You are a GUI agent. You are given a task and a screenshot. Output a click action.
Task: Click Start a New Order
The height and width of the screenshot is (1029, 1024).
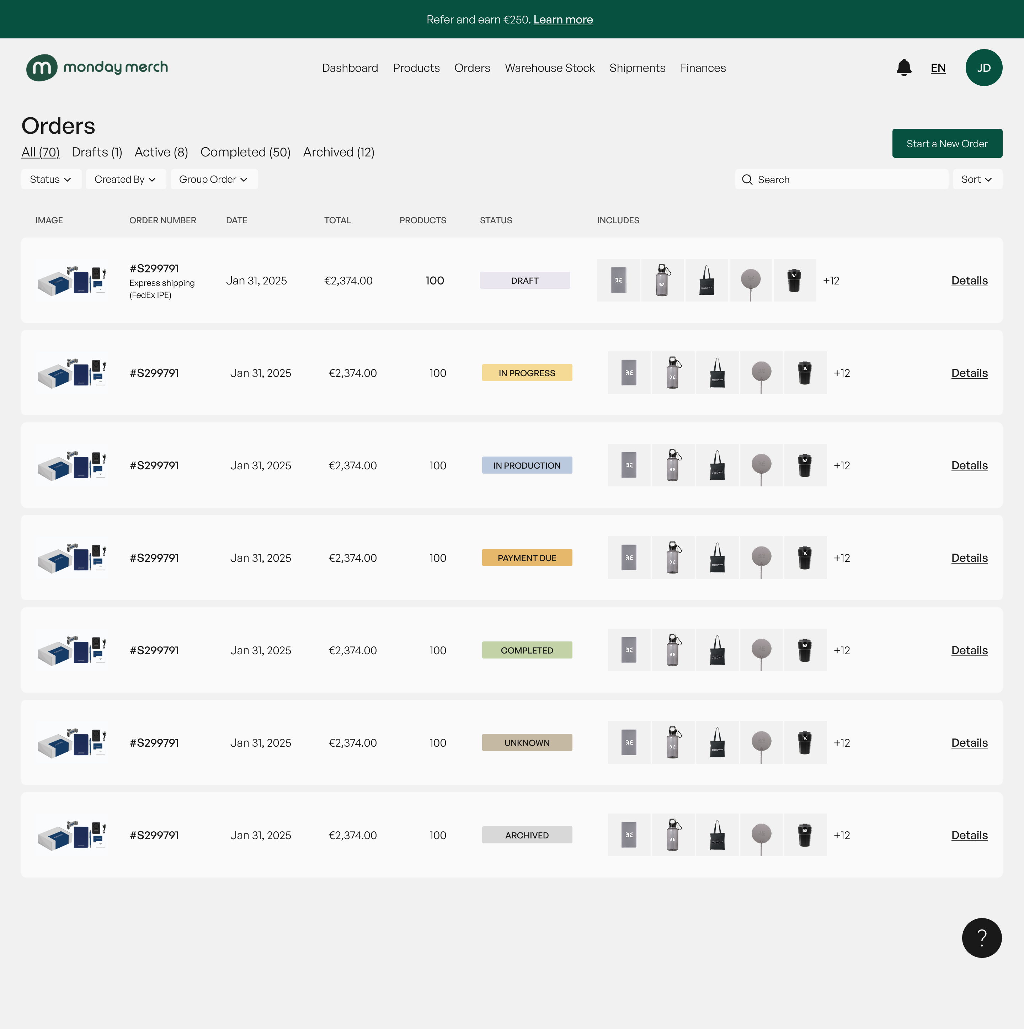pyautogui.click(x=947, y=143)
